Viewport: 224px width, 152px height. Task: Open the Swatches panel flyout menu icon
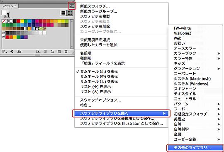click(x=72, y=6)
